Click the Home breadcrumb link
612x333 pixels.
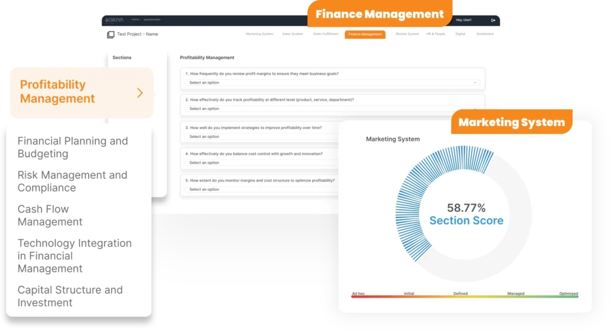136,20
